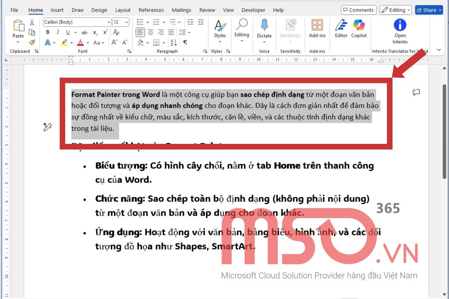Open the underline style dropdown arrow
Screen dimensions: 449x299
75,33
